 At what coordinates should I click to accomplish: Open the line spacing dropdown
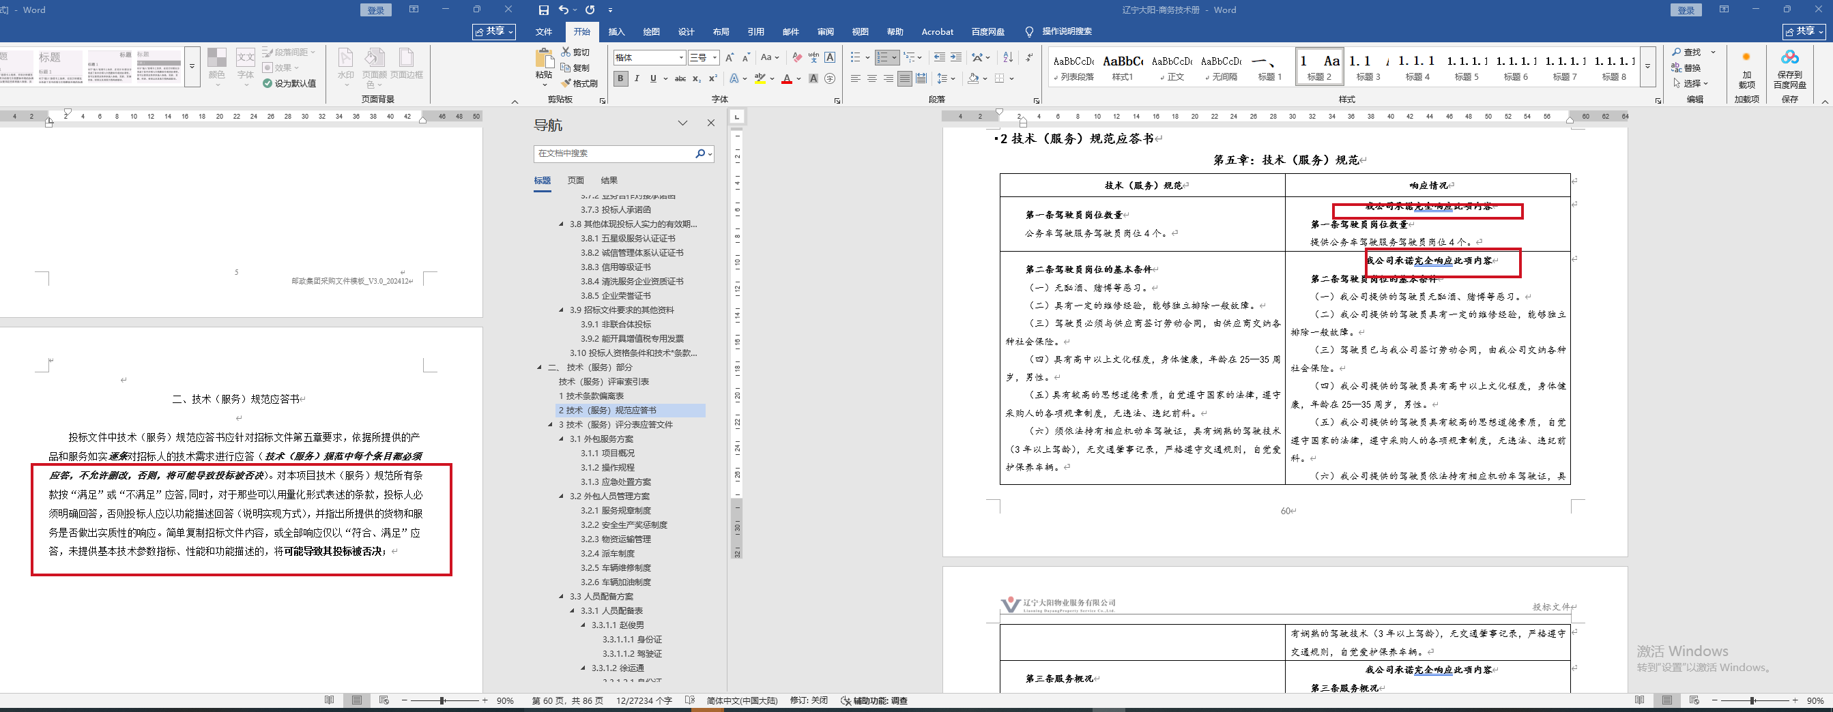pyautogui.click(x=945, y=79)
